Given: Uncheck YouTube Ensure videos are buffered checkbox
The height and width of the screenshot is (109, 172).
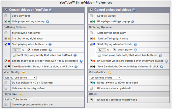Looking at the screenshot, I should pyautogui.click(x=6, y=61).
